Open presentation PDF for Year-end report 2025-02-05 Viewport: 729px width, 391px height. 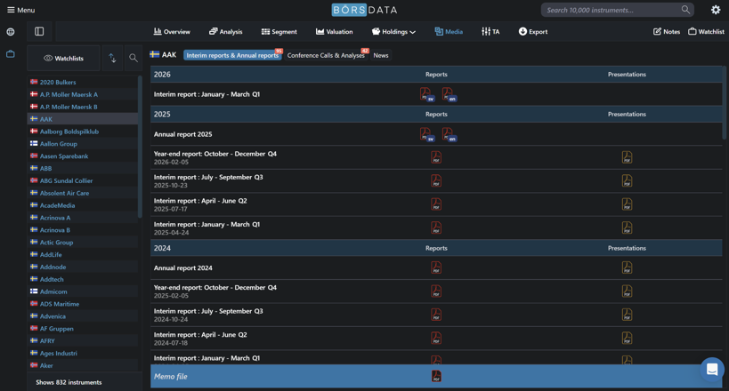[628, 291]
